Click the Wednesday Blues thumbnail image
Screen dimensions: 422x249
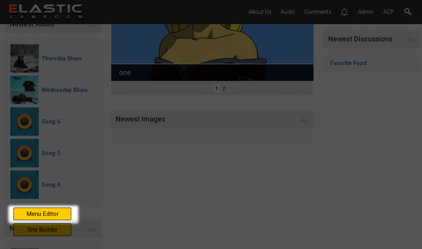pyautogui.click(x=24, y=90)
